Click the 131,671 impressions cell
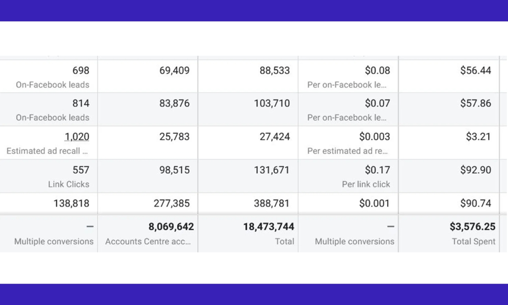This screenshot has height=305, width=508. [x=272, y=170]
